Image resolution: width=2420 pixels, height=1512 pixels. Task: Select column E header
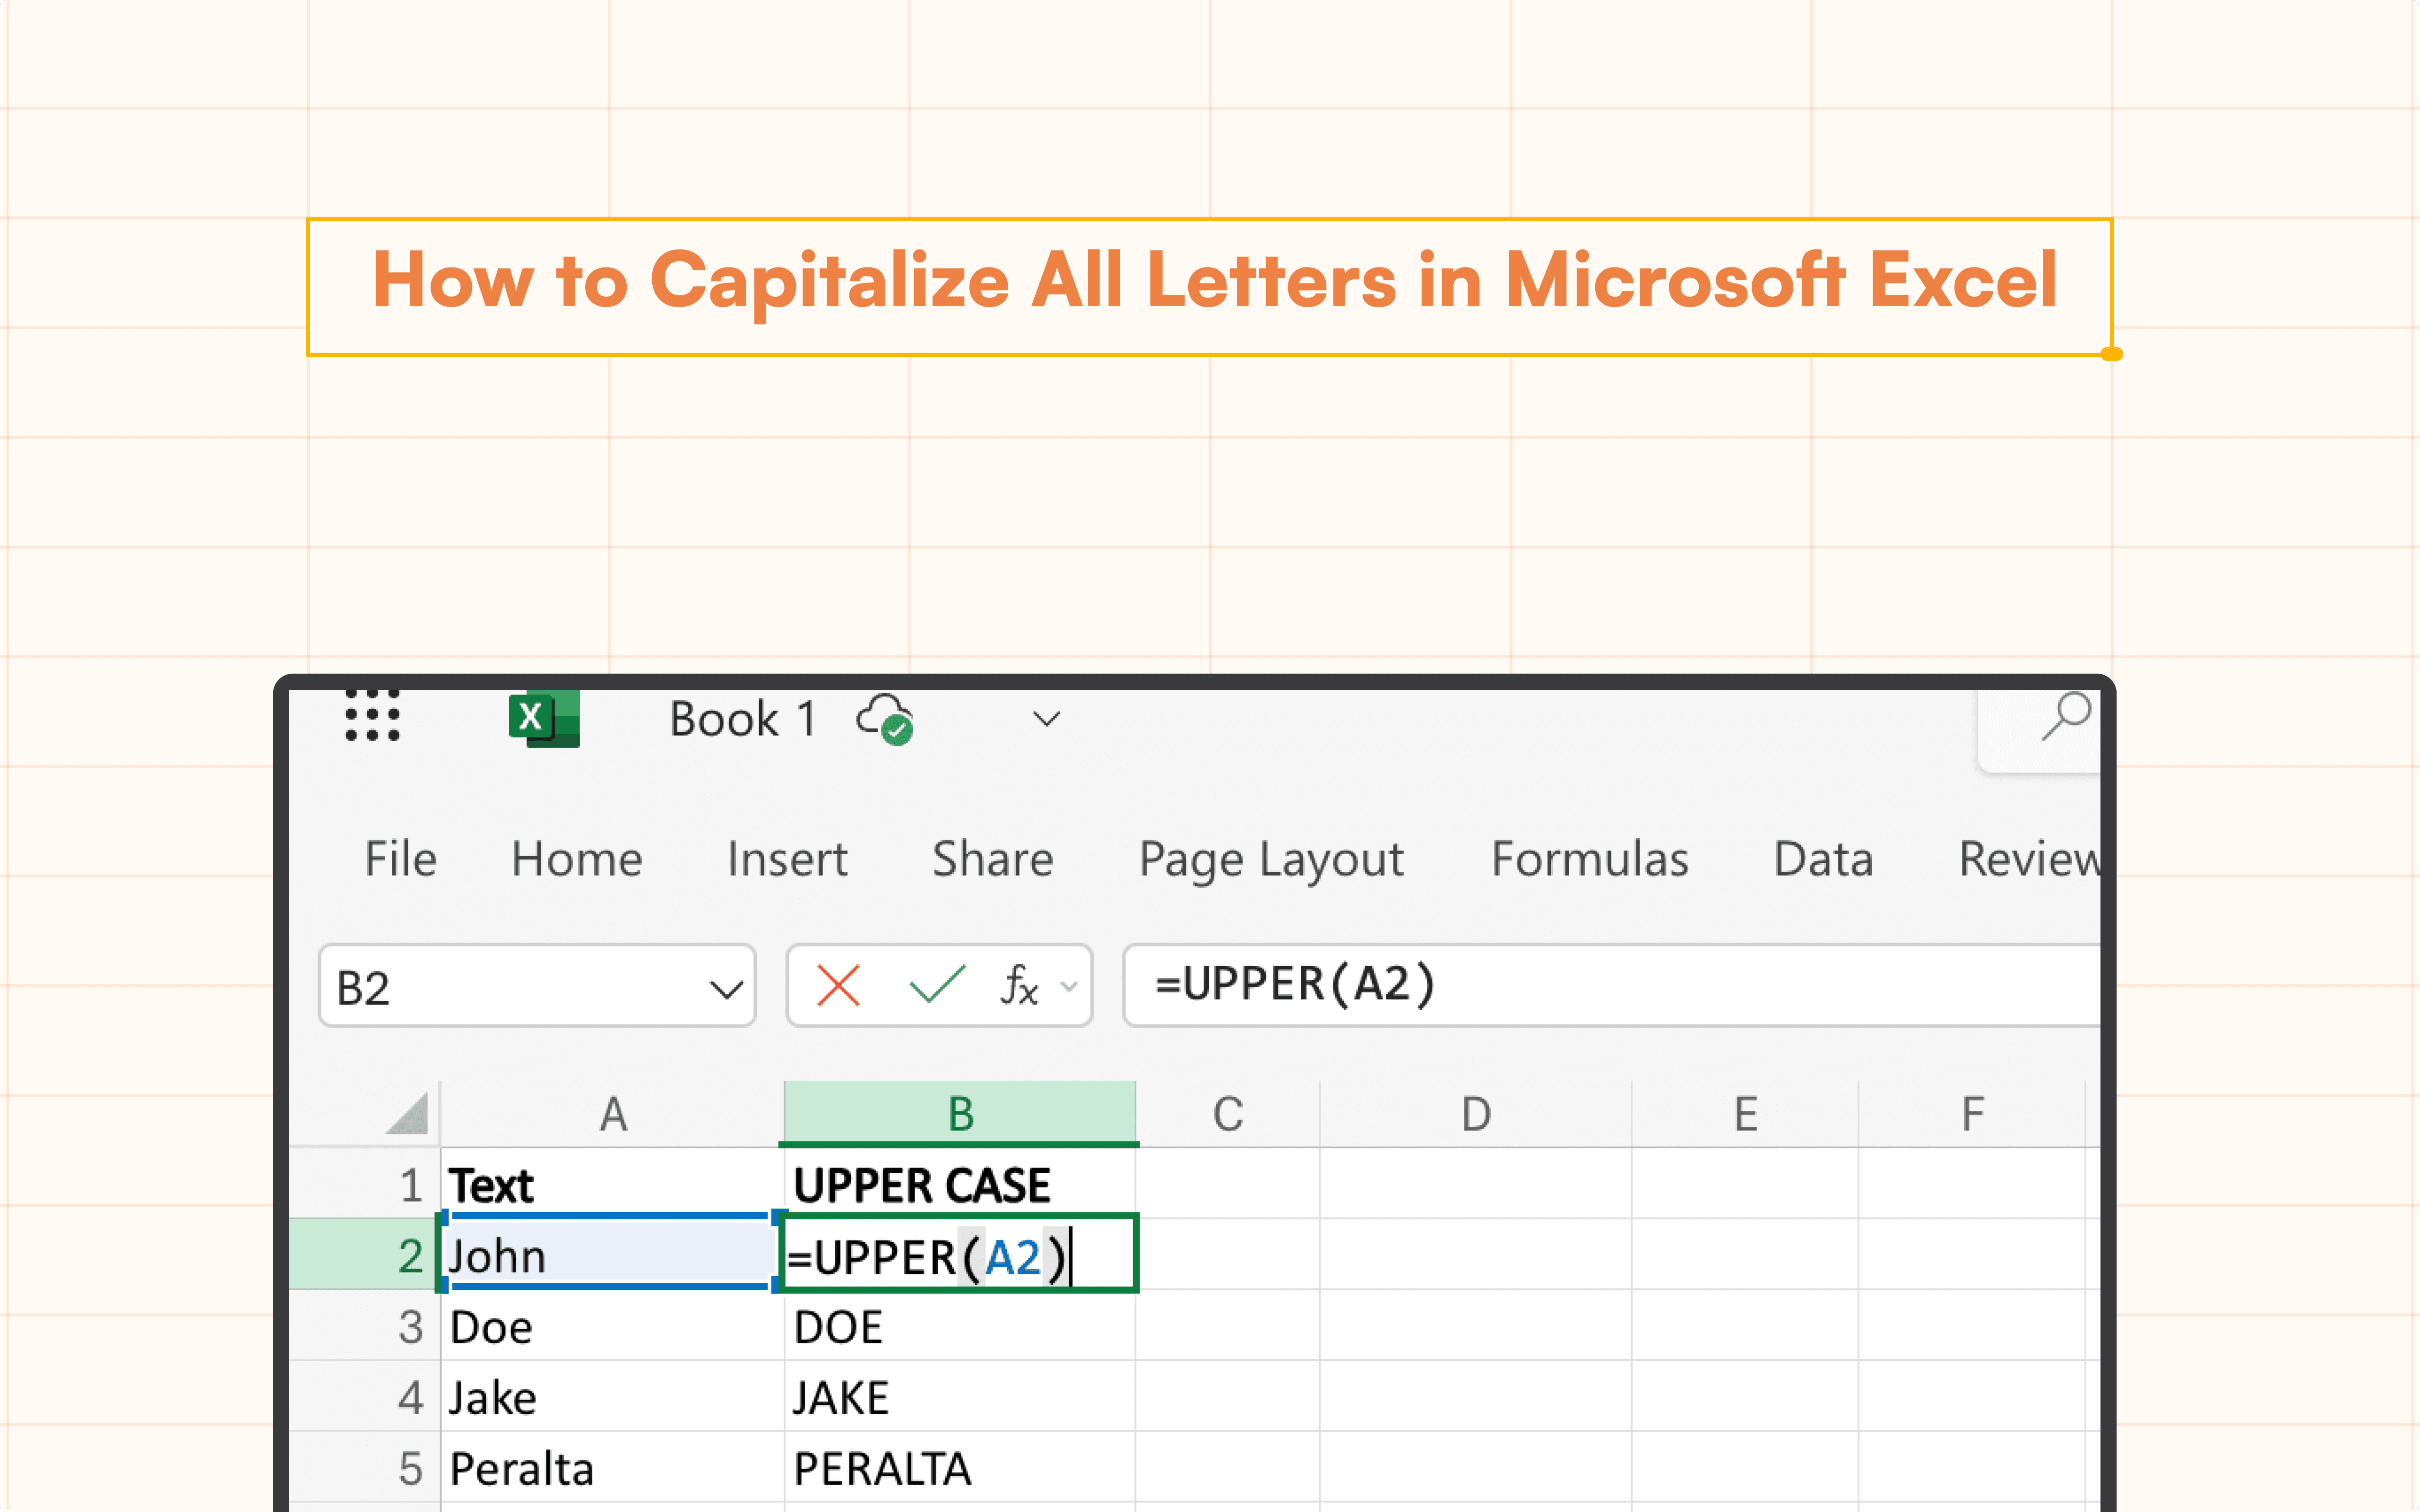(x=1745, y=1113)
